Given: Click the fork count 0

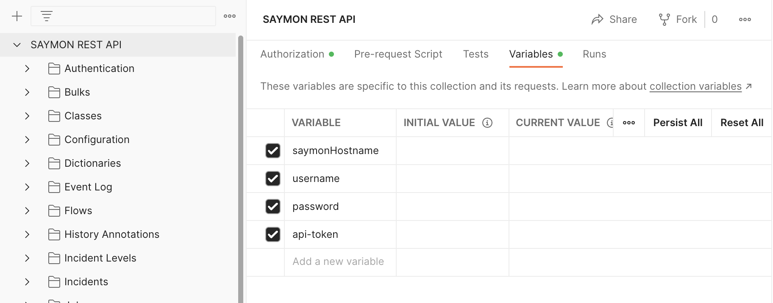Looking at the screenshot, I should pos(715,19).
